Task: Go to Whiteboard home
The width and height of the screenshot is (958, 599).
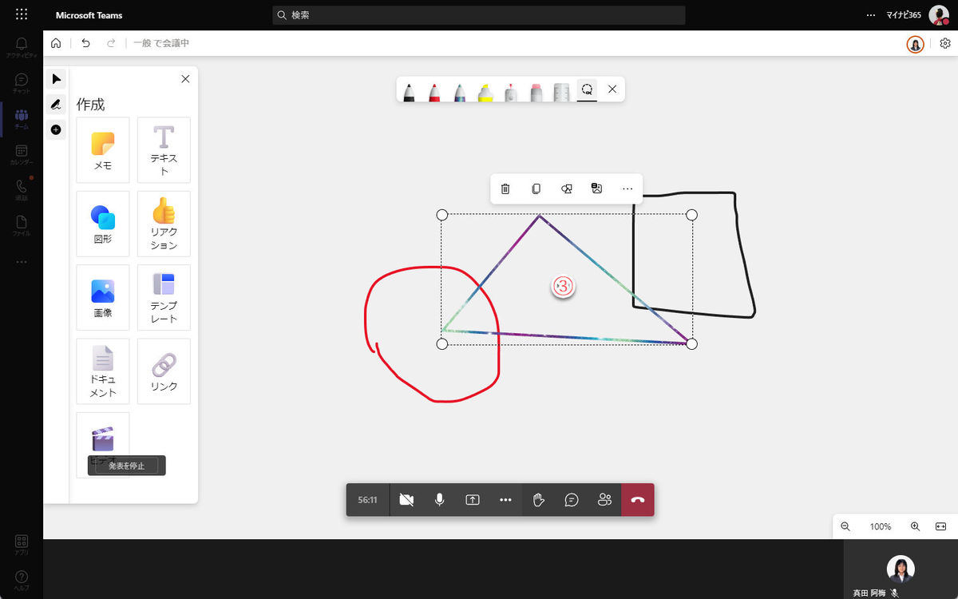Action: pos(56,43)
